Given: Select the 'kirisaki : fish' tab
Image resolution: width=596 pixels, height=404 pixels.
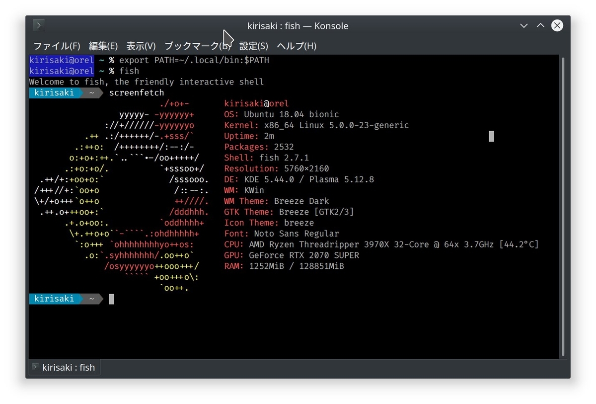Looking at the screenshot, I should pyautogui.click(x=64, y=367).
